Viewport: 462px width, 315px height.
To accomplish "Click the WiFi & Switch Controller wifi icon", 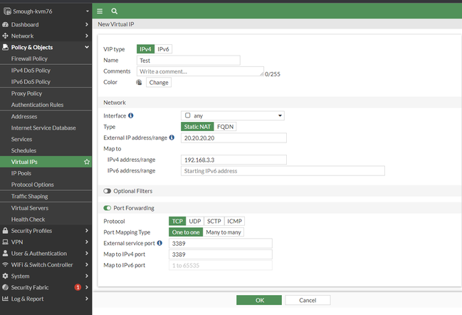I will [x=5, y=264].
